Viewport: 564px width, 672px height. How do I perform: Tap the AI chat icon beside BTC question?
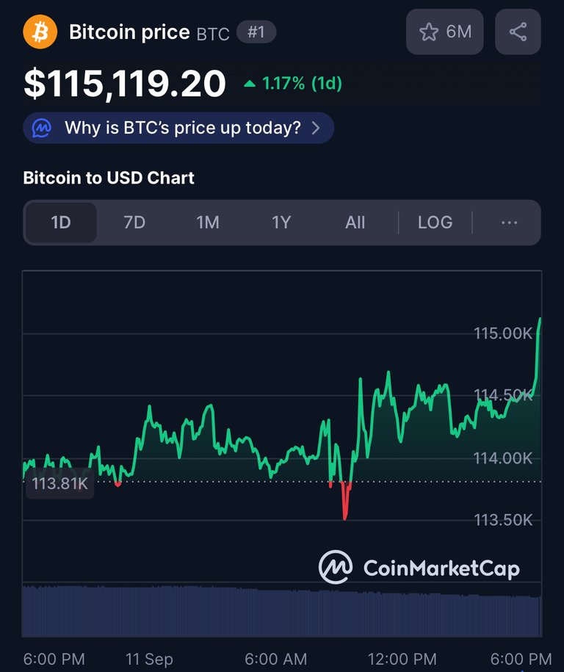(42, 128)
